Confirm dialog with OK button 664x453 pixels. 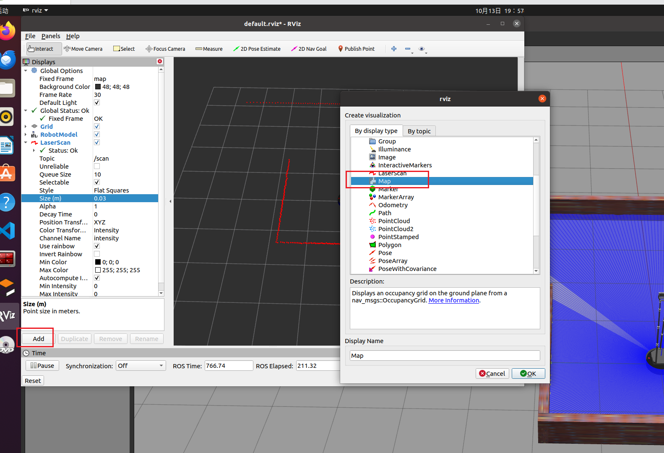tap(528, 374)
